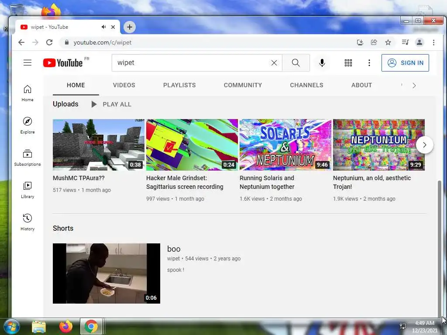
Task: Open Library in the sidebar
Action: pos(28,190)
